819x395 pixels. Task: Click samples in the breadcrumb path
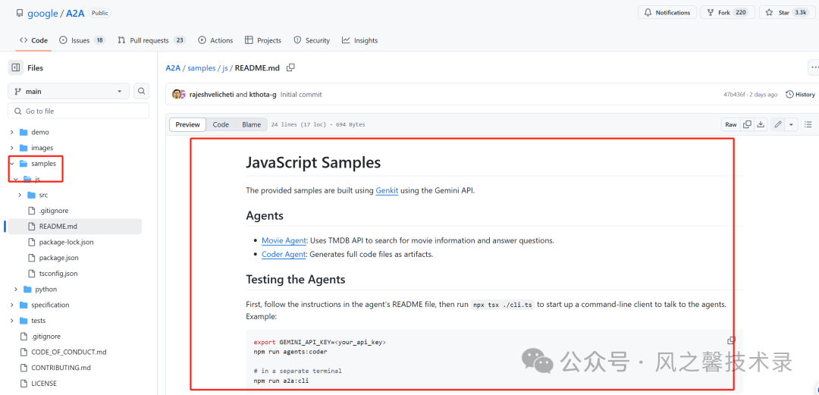(x=202, y=68)
